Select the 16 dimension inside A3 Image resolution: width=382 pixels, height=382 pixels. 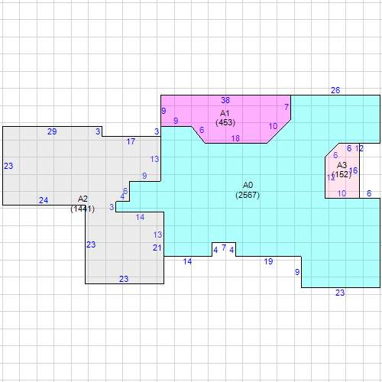(x=354, y=170)
